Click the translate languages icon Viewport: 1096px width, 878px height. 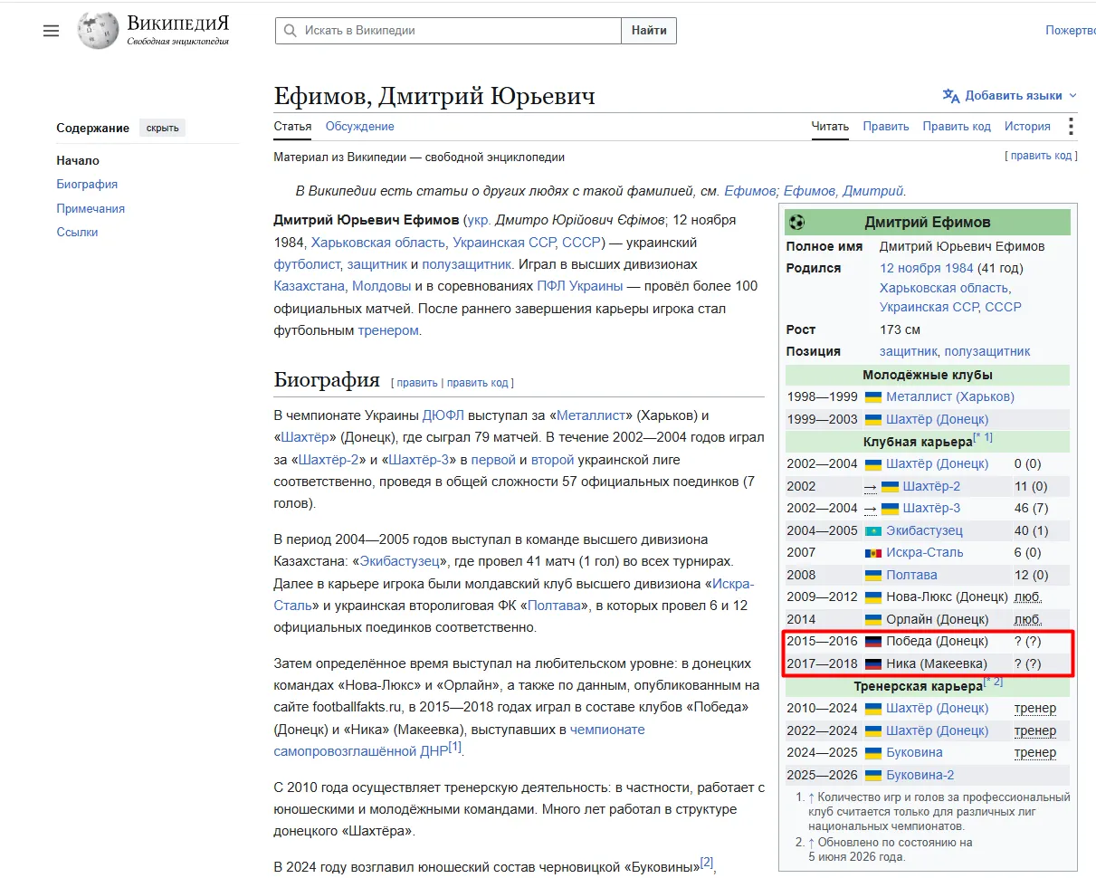tap(950, 95)
